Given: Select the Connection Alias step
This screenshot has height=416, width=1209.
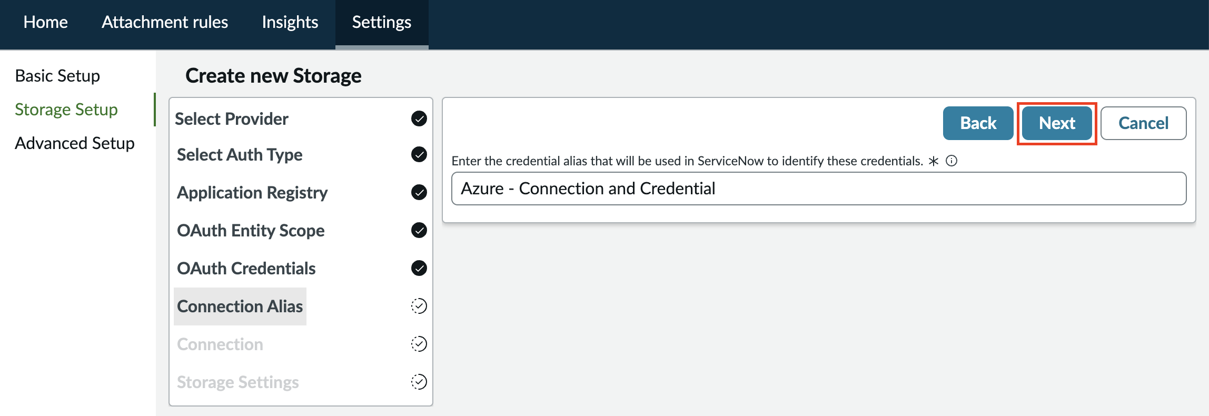Looking at the screenshot, I should (240, 306).
